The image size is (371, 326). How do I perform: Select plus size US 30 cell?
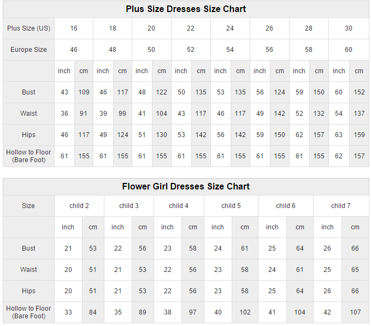tap(349, 28)
